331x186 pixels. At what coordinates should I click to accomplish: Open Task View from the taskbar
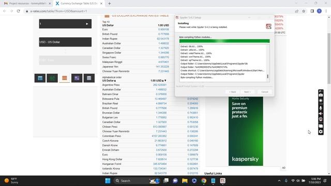pyautogui.click(x=166, y=181)
